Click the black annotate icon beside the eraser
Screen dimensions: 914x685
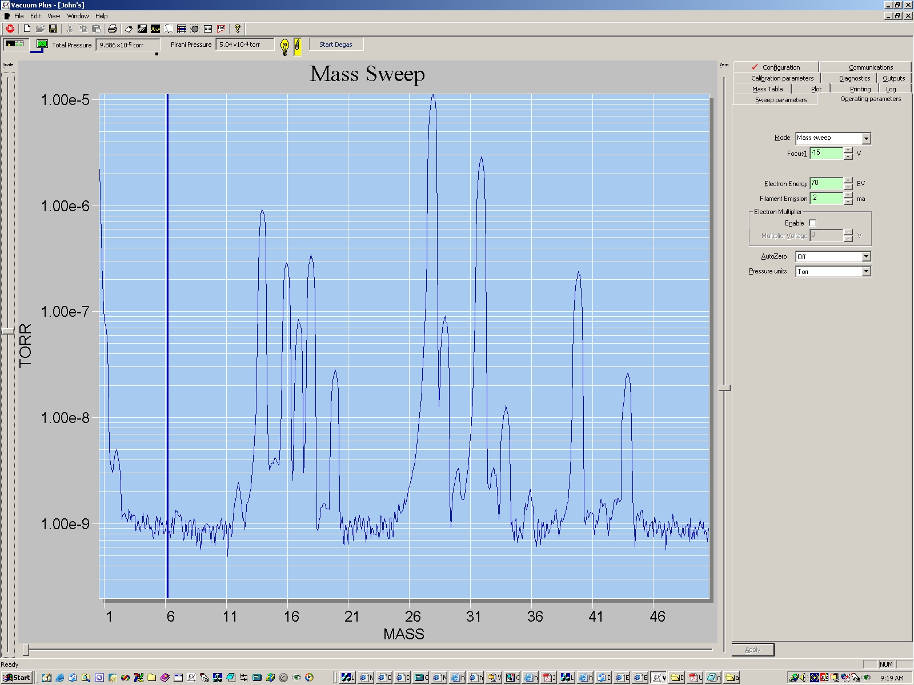[x=142, y=29]
